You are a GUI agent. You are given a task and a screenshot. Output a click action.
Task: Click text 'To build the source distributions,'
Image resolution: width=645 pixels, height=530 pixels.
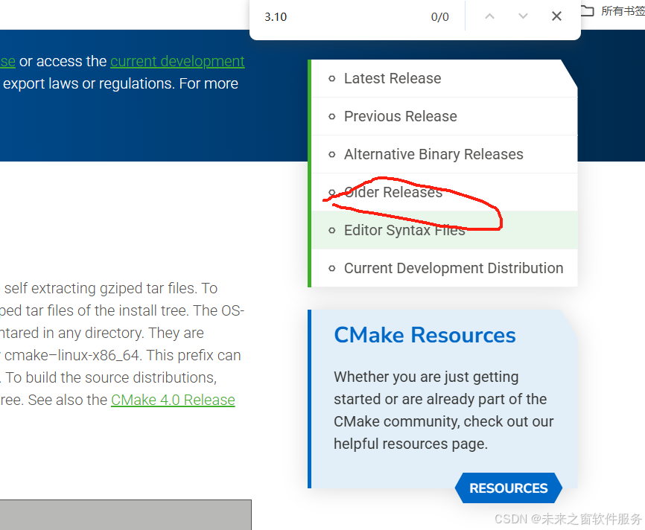pyautogui.click(x=111, y=377)
